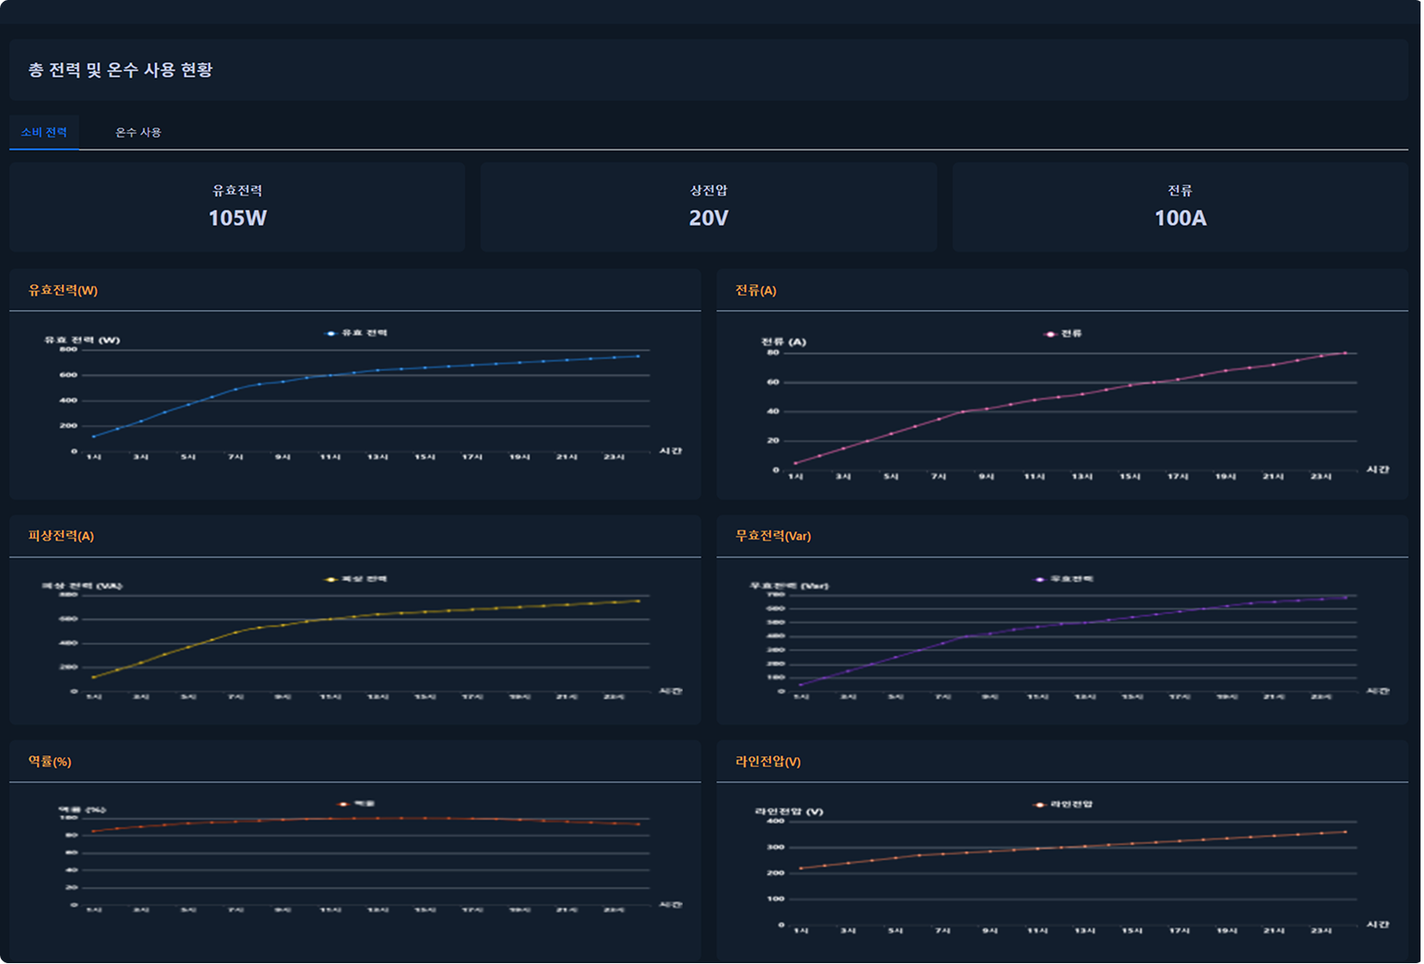Click 시간 axis label on 라인전압 chart

point(1377,924)
